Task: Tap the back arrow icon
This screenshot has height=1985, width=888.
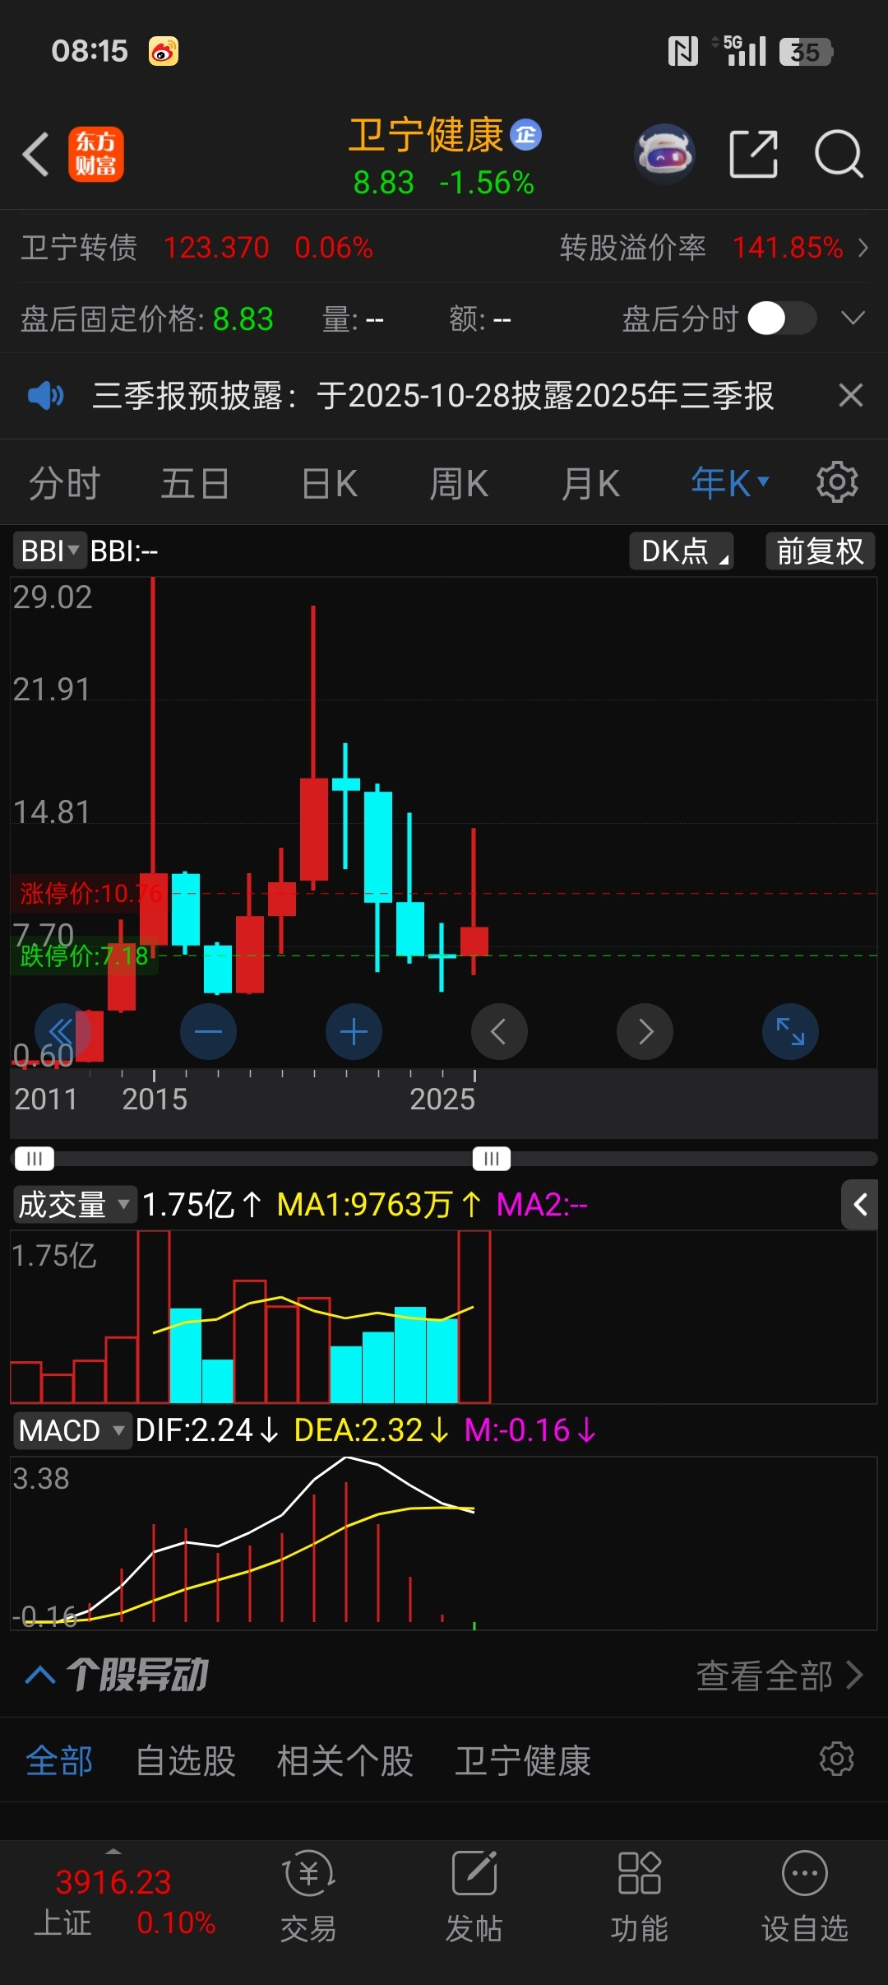Action: point(36,154)
